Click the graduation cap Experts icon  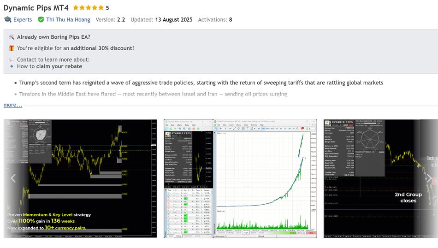pos(7,19)
